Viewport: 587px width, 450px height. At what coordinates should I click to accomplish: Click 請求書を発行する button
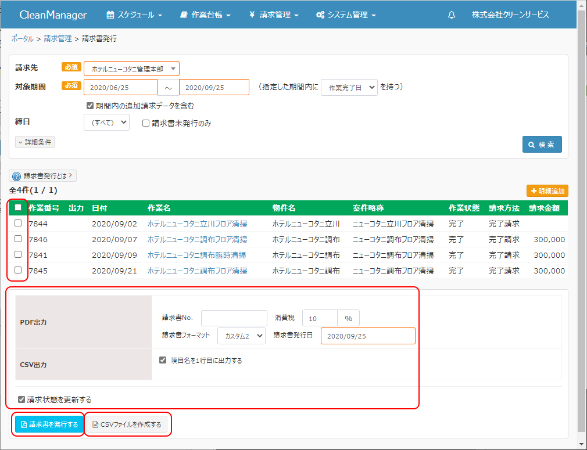coord(49,424)
